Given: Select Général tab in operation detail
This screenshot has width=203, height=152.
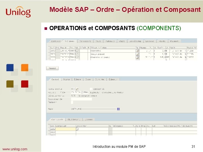Looking at the screenshot, I should [x=55, y=79].
